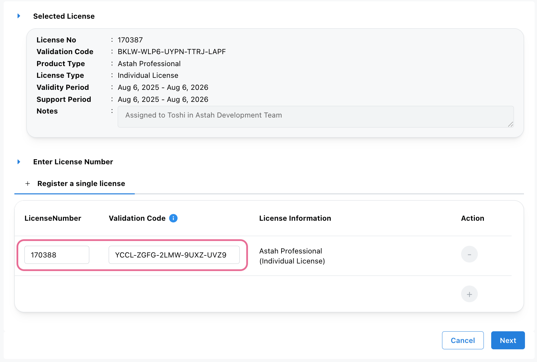Image resolution: width=537 pixels, height=362 pixels.
Task: Click Product Type value Astah Professional
Action: 149,64
